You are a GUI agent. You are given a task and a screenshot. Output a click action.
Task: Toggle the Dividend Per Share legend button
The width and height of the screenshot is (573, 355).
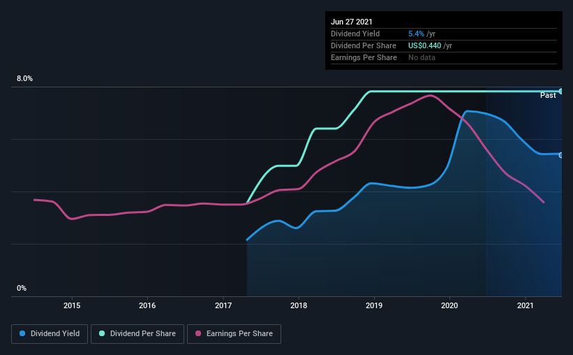(x=137, y=334)
